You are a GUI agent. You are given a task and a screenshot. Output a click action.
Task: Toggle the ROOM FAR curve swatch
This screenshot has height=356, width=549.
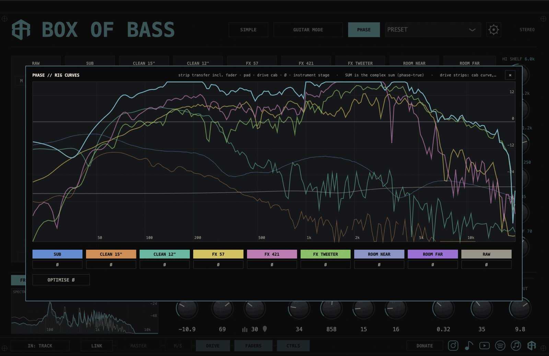coord(433,254)
